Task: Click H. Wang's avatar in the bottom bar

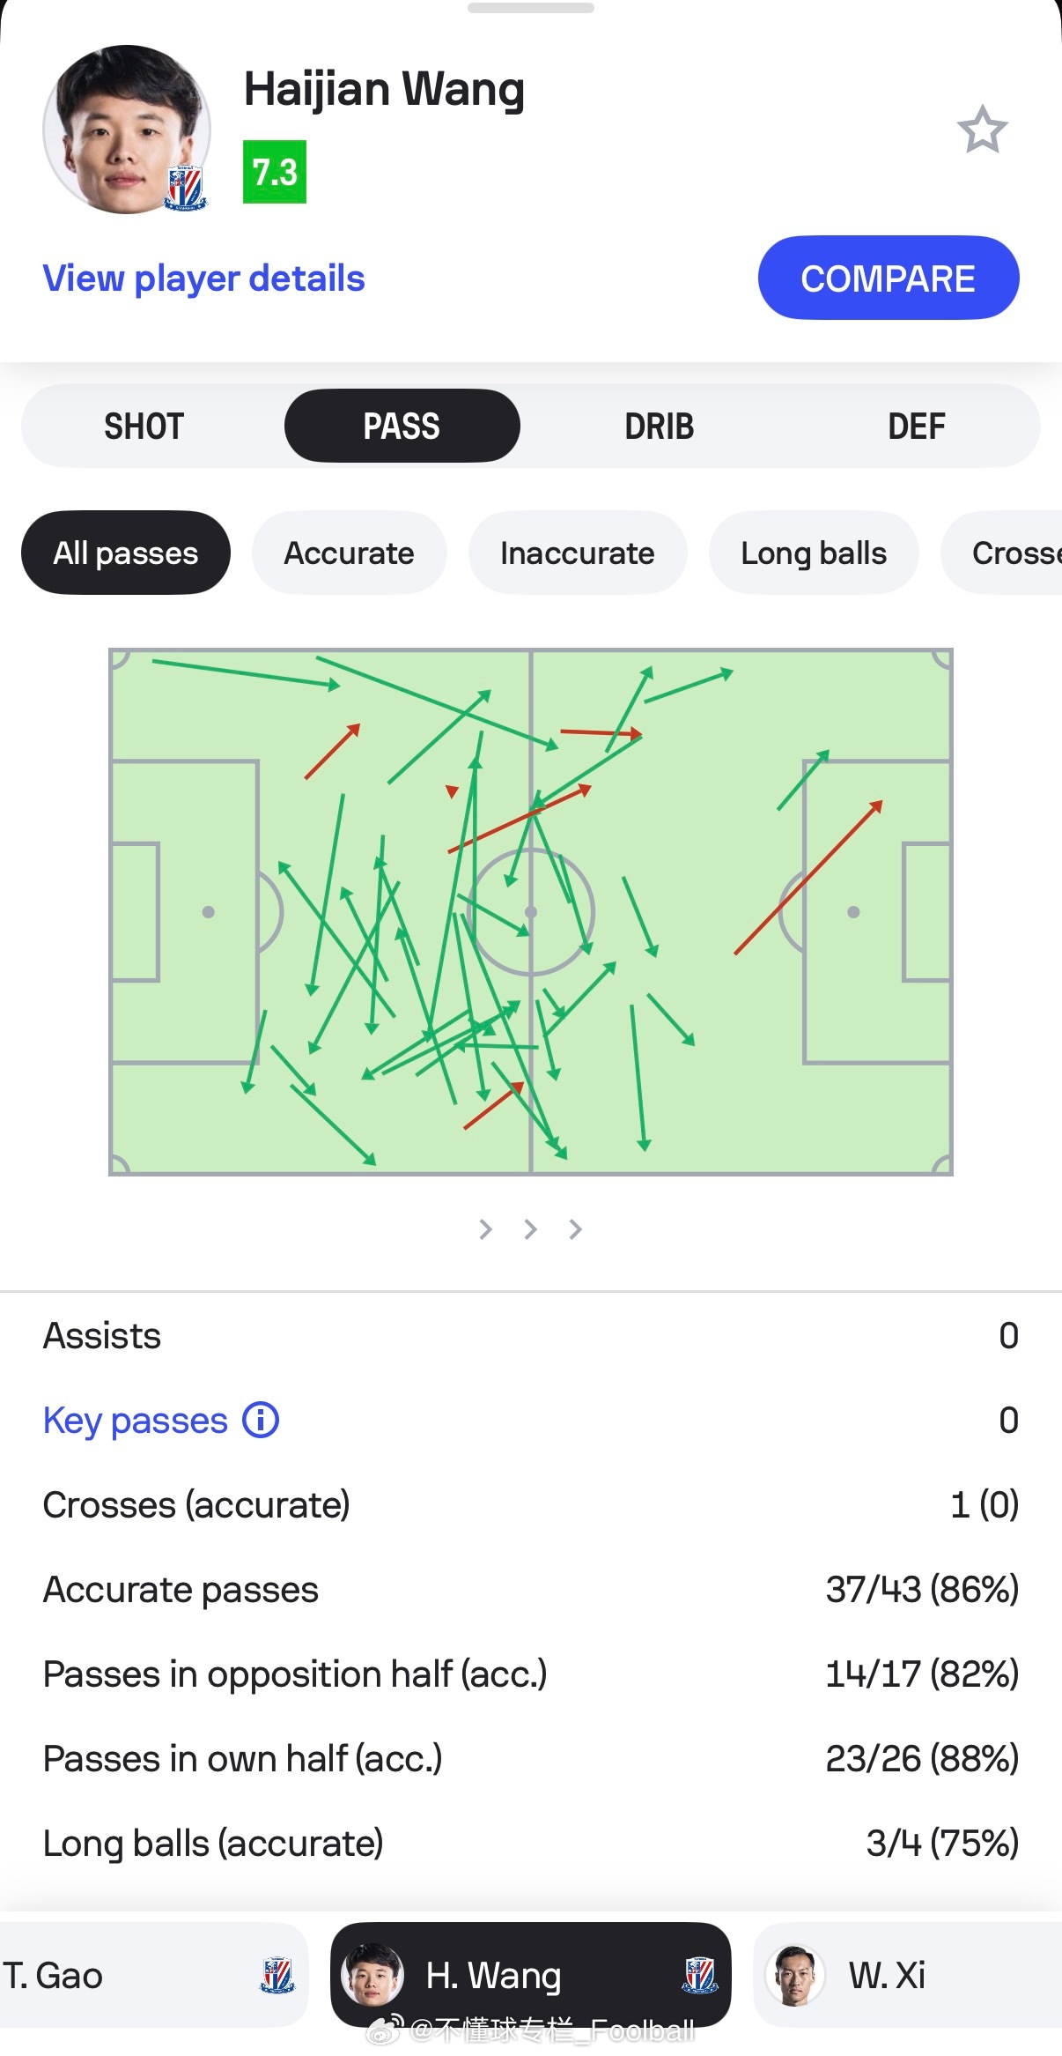Action: (372, 1975)
